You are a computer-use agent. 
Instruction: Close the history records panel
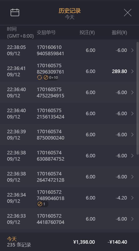pyautogui.click(x=128, y=13)
